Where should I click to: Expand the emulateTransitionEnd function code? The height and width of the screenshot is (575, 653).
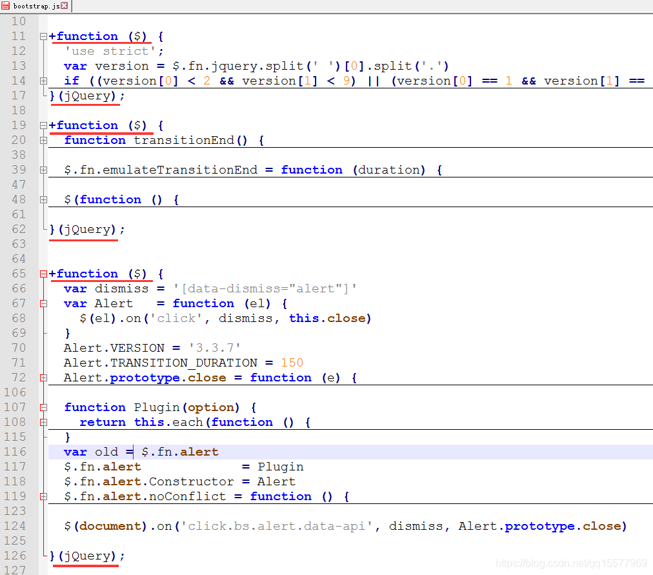pyautogui.click(x=42, y=169)
